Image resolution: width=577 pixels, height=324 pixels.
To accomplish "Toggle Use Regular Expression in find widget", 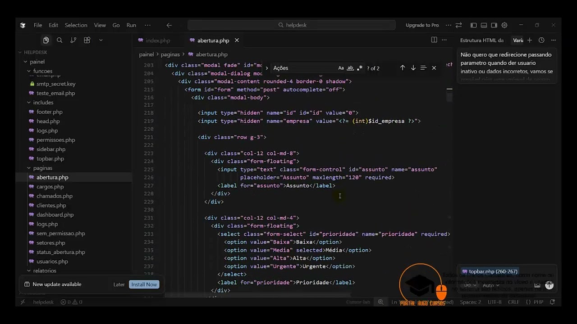I will 359,68.
